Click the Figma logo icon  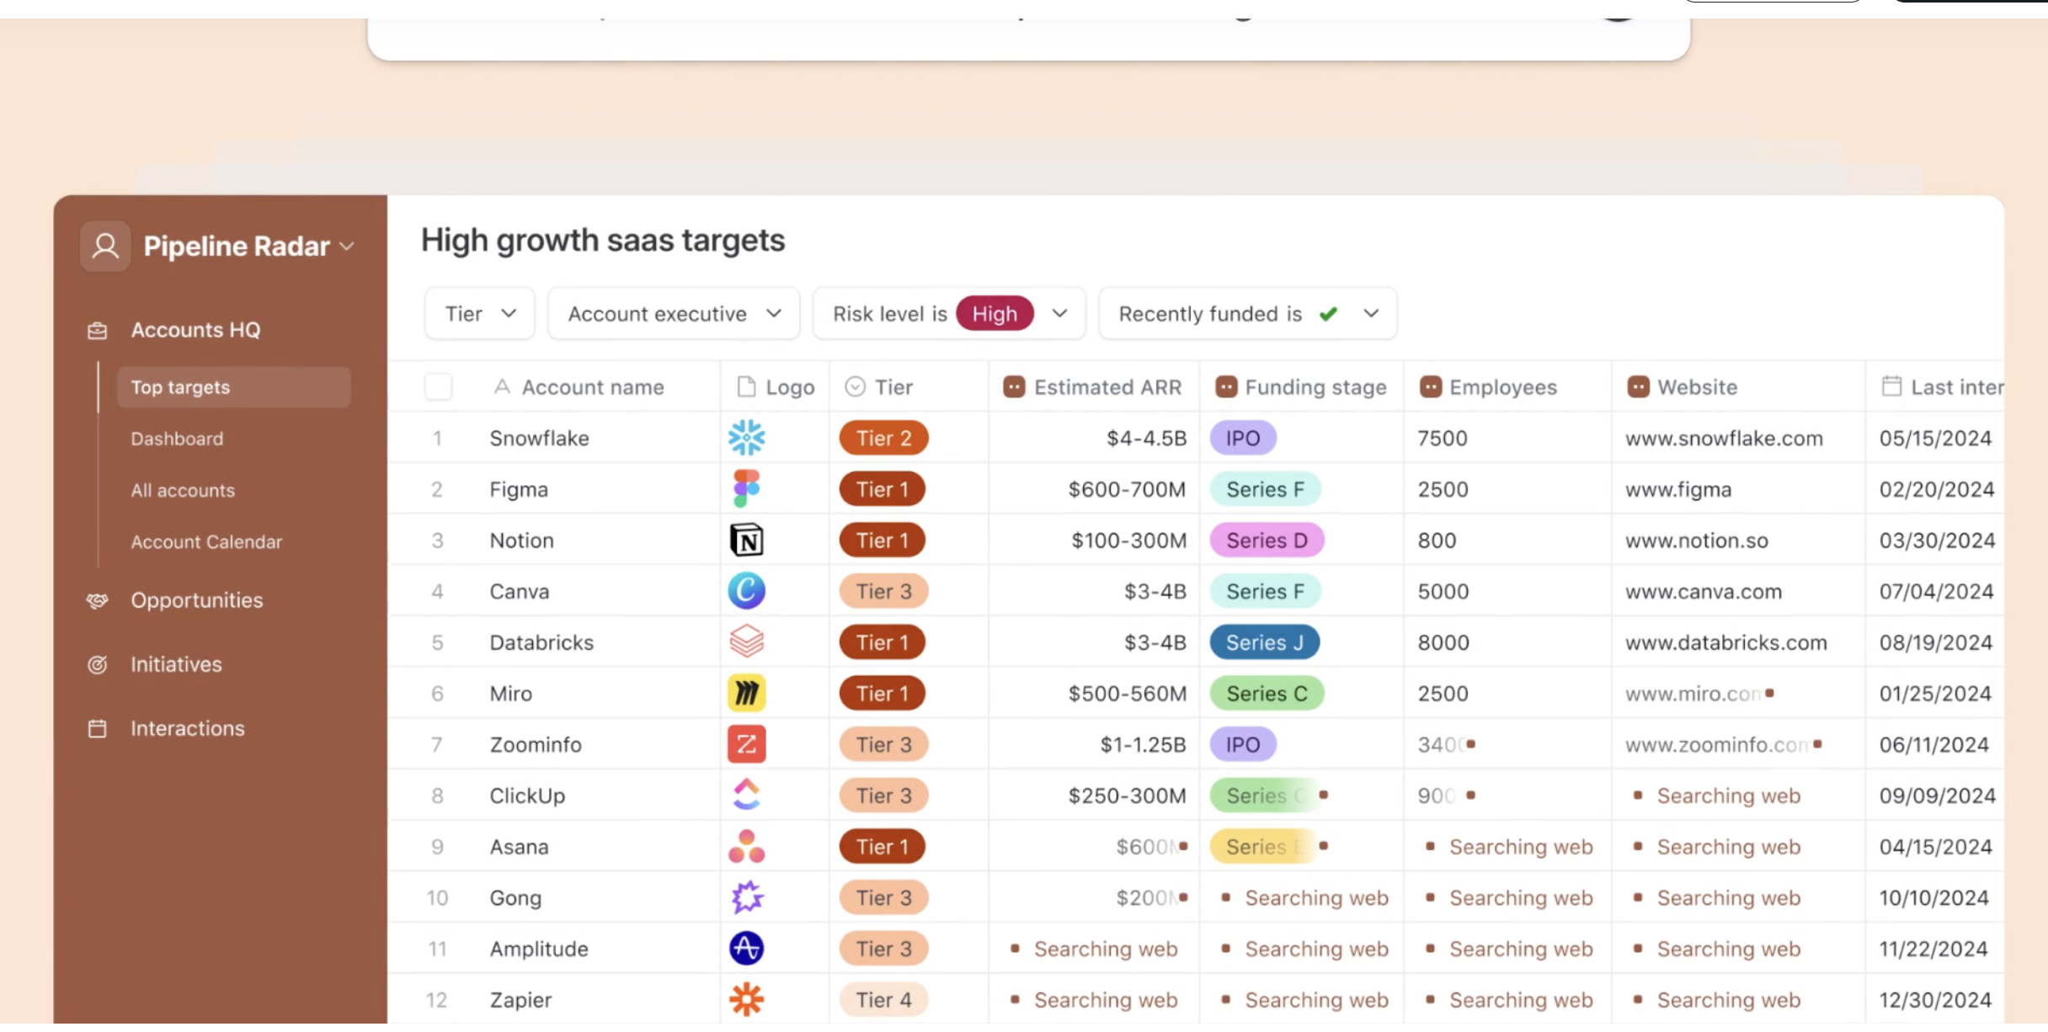pos(746,489)
